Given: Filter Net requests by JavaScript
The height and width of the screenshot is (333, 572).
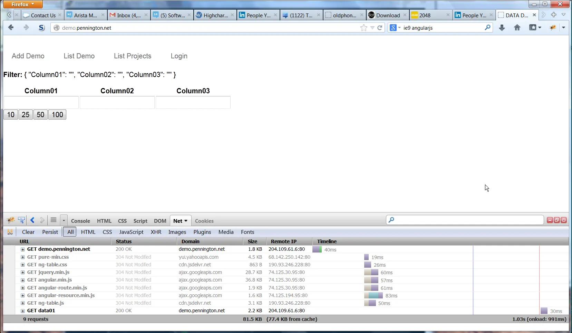Looking at the screenshot, I should tap(131, 232).
